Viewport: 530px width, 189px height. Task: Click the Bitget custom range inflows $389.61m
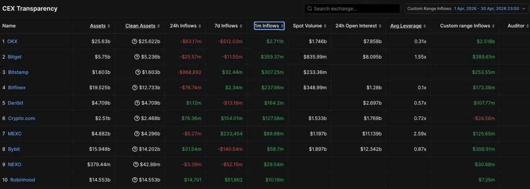click(x=483, y=57)
